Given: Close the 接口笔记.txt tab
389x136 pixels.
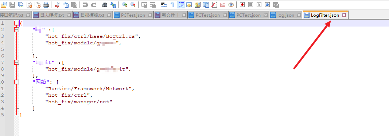Looking at the screenshot, I should pyautogui.click(x=28, y=15).
